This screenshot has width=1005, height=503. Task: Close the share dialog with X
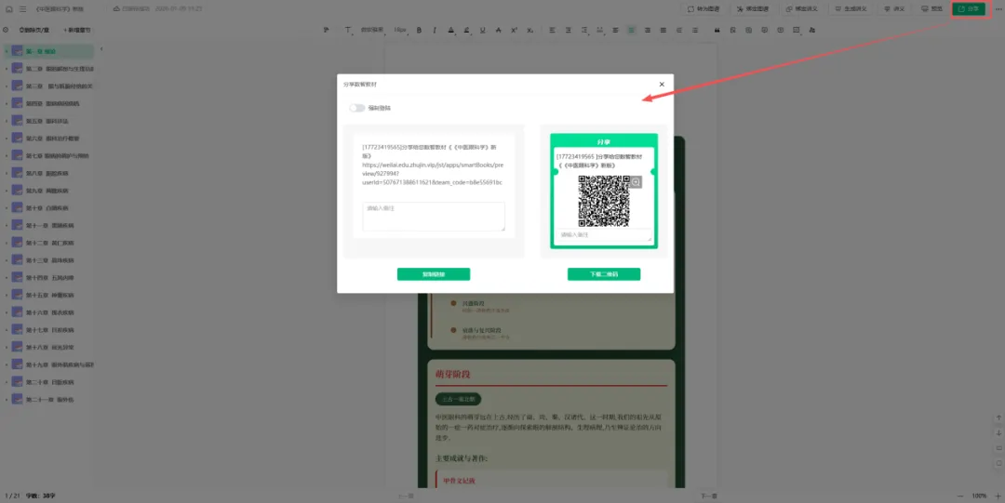click(x=662, y=85)
